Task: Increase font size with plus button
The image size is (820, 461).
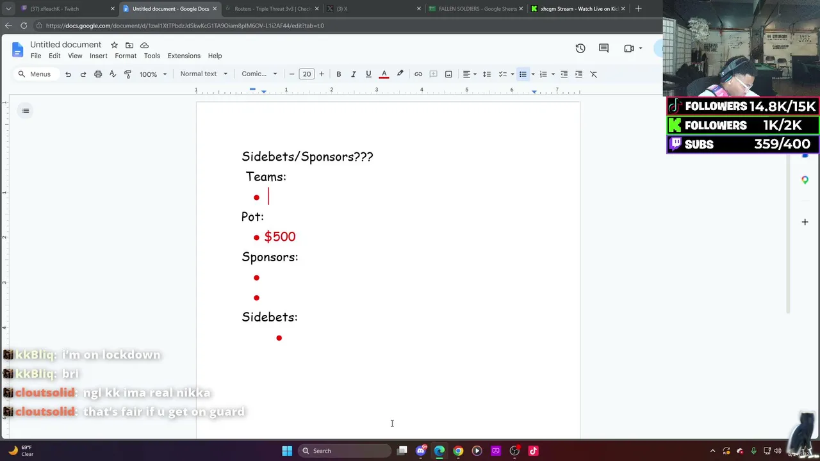Action: (x=322, y=74)
